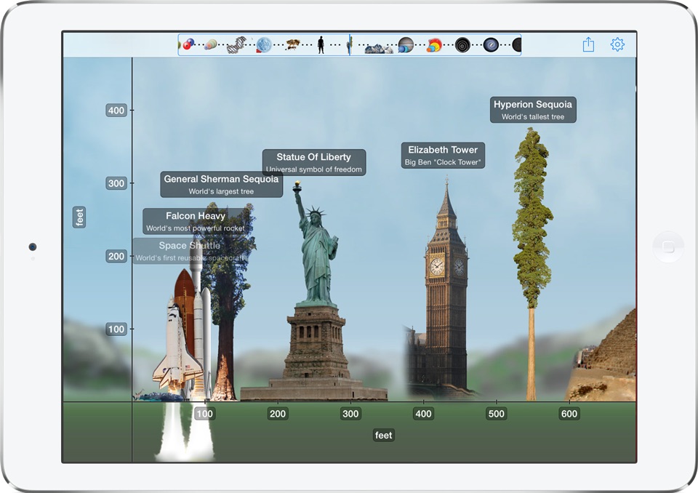Screen dimensions: 698x493
Task: Open settings with the gear icon
Action: pyautogui.click(x=617, y=45)
